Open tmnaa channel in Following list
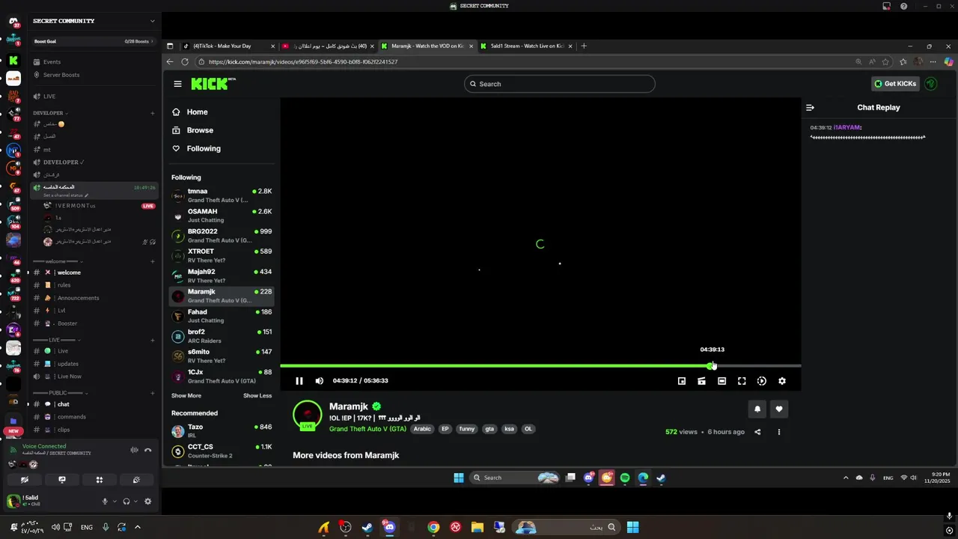 click(x=222, y=195)
